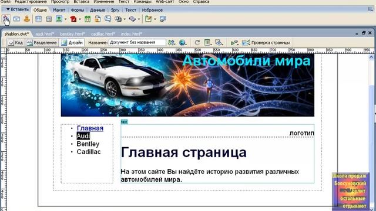376x211 pixels.
Task: Open the Вставка menu
Action: pyautogui.click(x=82, y=2)
